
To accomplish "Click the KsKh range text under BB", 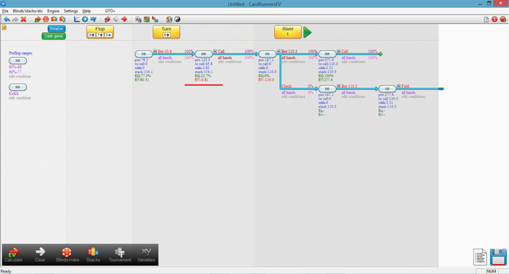I will pyautogui.click(x=14, y=94).
